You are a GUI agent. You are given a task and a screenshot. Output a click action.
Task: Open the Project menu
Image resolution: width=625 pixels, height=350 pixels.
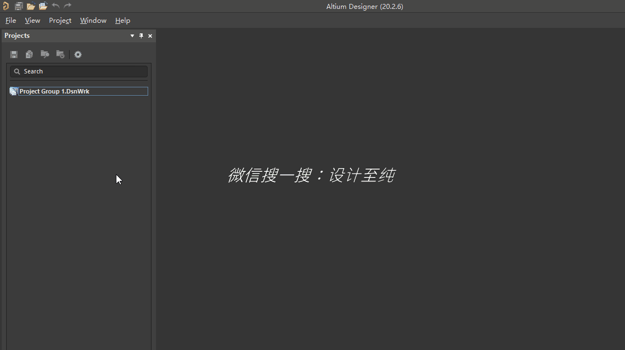pos(60,20)
